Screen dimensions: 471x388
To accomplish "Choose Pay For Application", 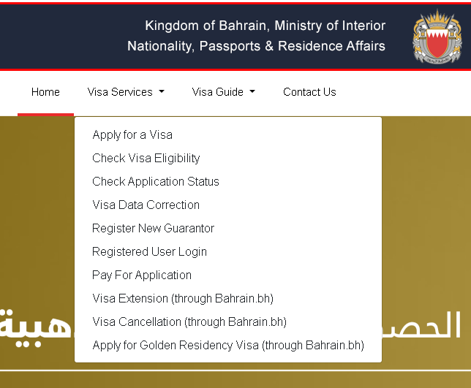I will (x=142, y=275).
